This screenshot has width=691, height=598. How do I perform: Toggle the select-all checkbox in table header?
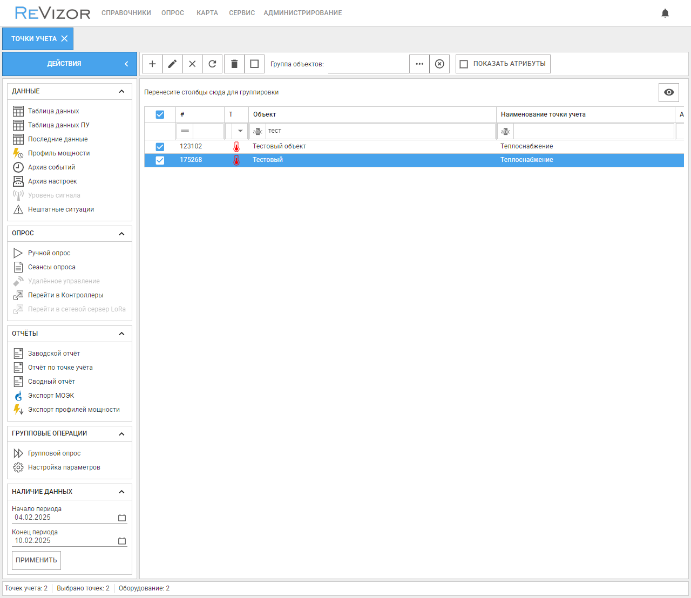(160, 114)
